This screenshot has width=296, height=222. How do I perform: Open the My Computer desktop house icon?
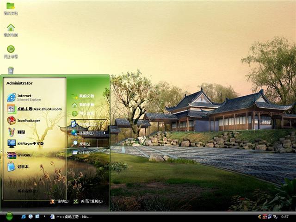[x=11, y=30]
